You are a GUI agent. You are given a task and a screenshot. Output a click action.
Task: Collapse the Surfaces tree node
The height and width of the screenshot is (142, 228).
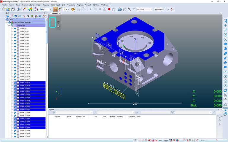pyautogui.click(x=9, y=25)
